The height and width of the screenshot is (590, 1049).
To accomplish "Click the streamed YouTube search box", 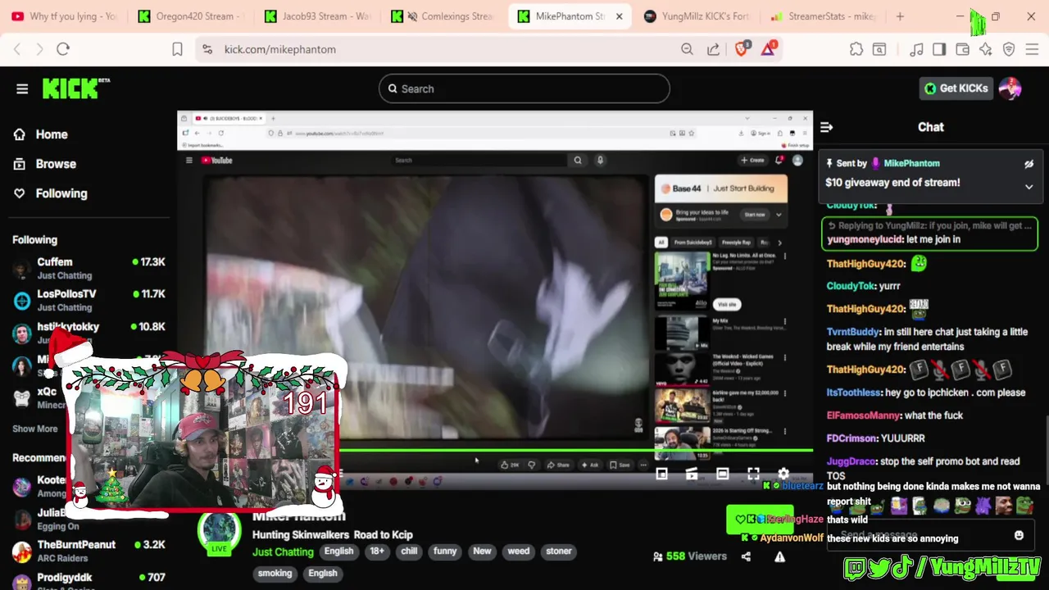I will pos(479,161).
